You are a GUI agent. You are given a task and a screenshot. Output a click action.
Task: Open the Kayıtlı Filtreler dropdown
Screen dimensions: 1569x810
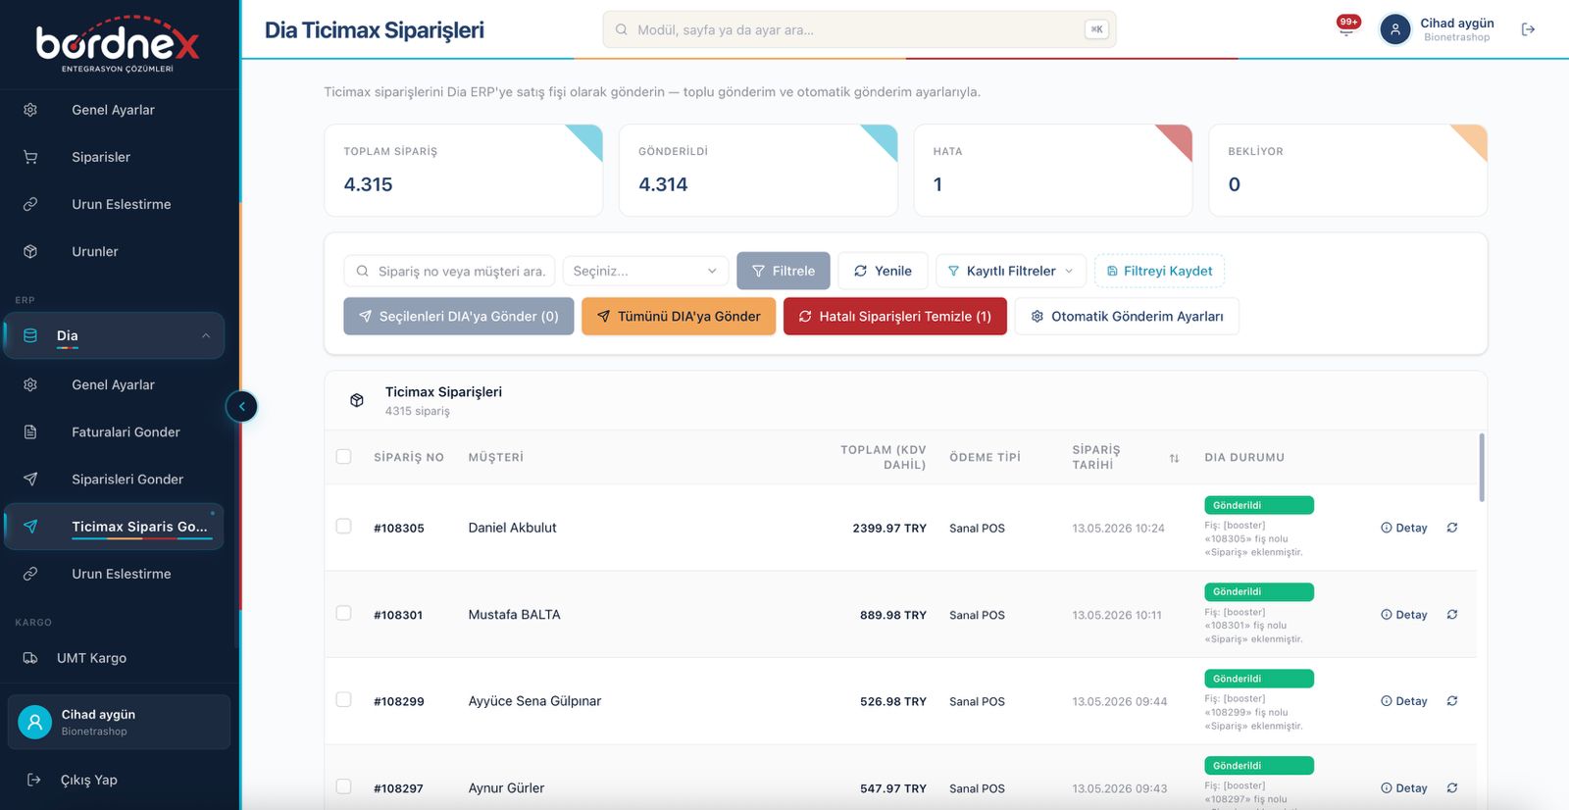point(1011,271)
